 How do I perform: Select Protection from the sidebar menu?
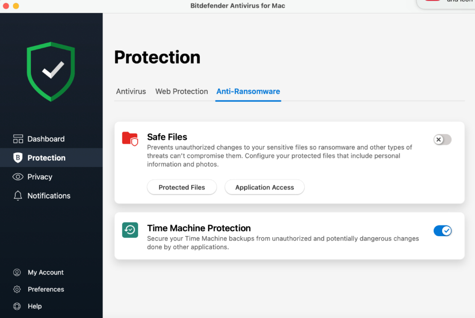click(46, 158)
